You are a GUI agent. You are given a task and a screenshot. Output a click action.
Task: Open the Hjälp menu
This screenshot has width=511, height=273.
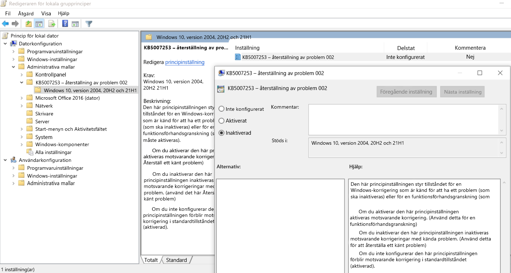pos(64,13)
